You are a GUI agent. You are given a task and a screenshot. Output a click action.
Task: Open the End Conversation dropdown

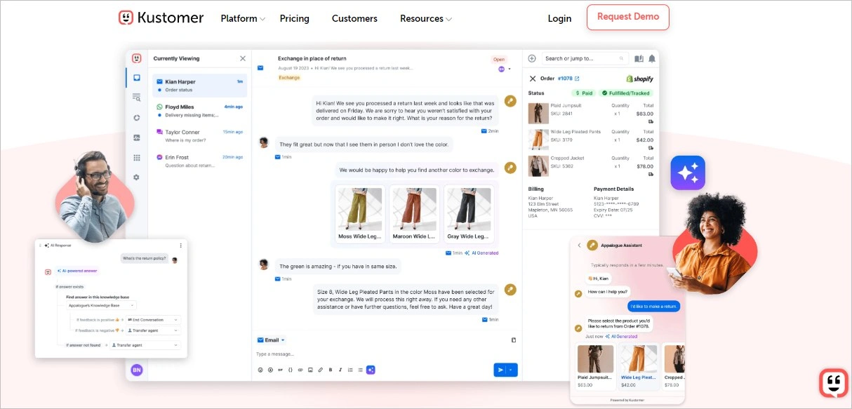tap(153, 319)
